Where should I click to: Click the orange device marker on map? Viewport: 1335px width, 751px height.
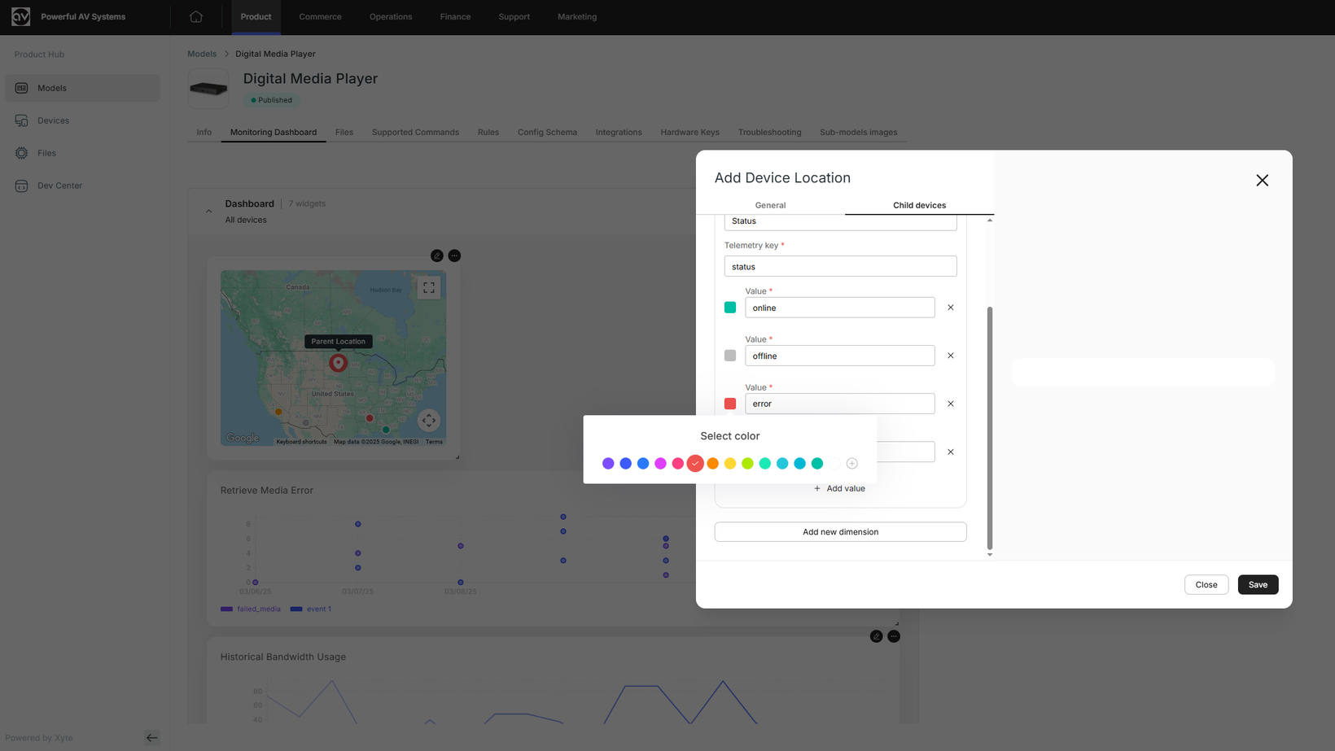coord(278,412)
